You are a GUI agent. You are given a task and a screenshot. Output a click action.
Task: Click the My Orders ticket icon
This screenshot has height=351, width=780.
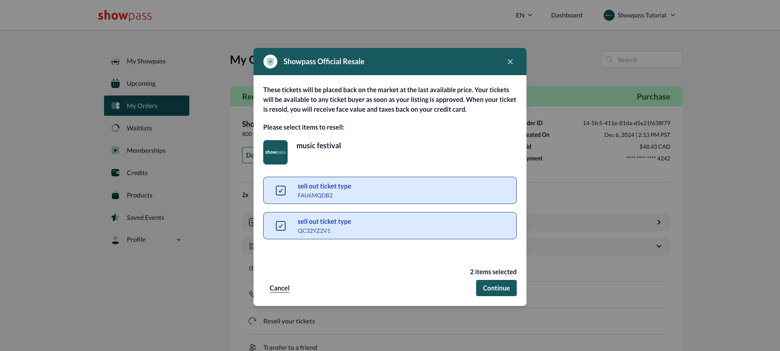click(x=115, y=106)
